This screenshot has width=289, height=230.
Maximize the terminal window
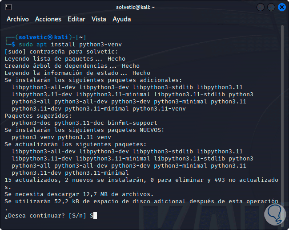[271, 7]
